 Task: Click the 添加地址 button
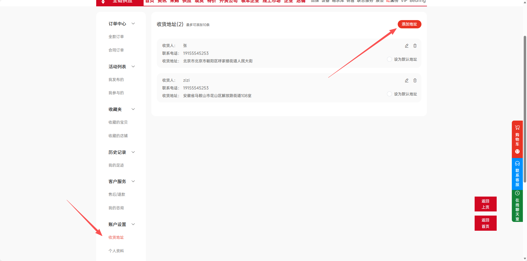[409, 24]
